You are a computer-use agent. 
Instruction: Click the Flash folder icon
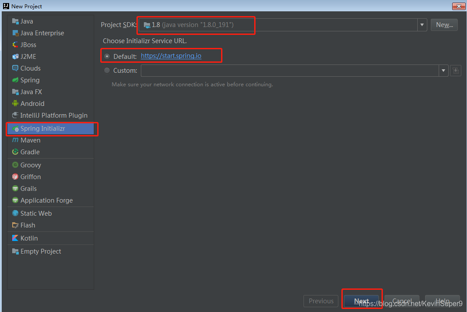[x=15, y=225]
